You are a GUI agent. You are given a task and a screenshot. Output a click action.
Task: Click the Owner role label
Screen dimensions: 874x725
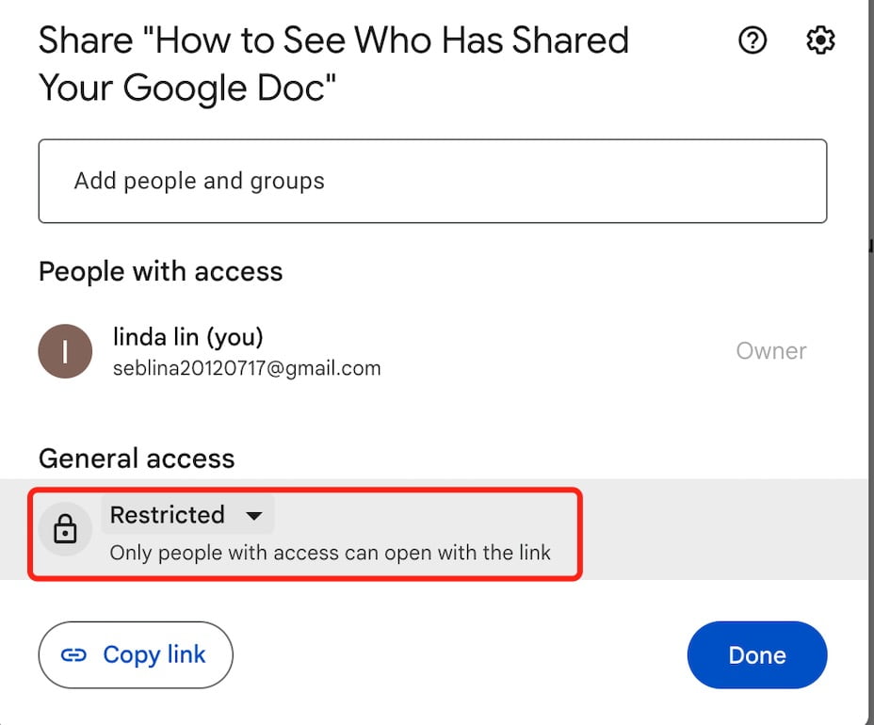click(x=771, y=351)
